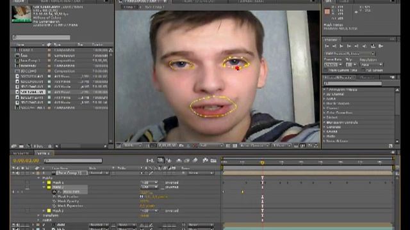
Task: Toggle Mask Opacity stopwatch
Action: click(x=54, y=201)
